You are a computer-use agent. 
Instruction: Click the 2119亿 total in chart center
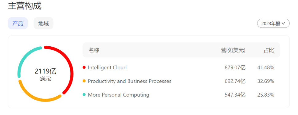pyautogui.click(x=45, y=71)
